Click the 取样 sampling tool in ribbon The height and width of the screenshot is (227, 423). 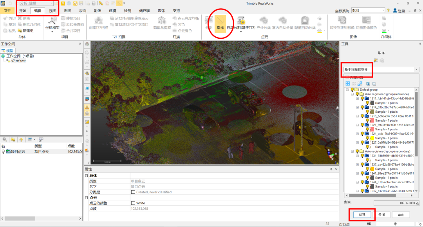[220, 24]
